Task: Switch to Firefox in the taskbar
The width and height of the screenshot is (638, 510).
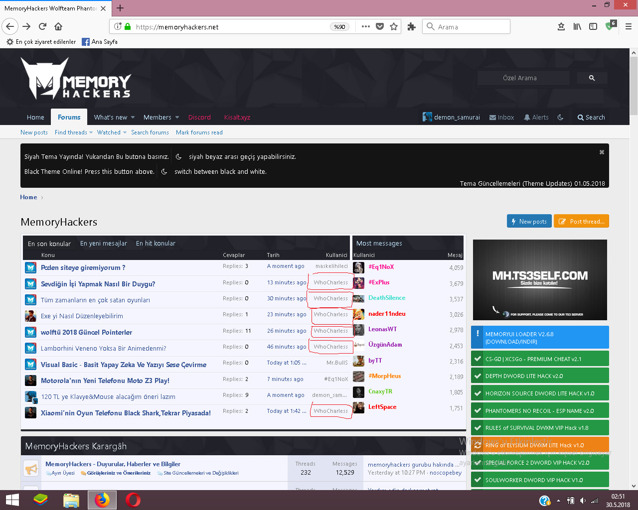Action: [102, 500]
